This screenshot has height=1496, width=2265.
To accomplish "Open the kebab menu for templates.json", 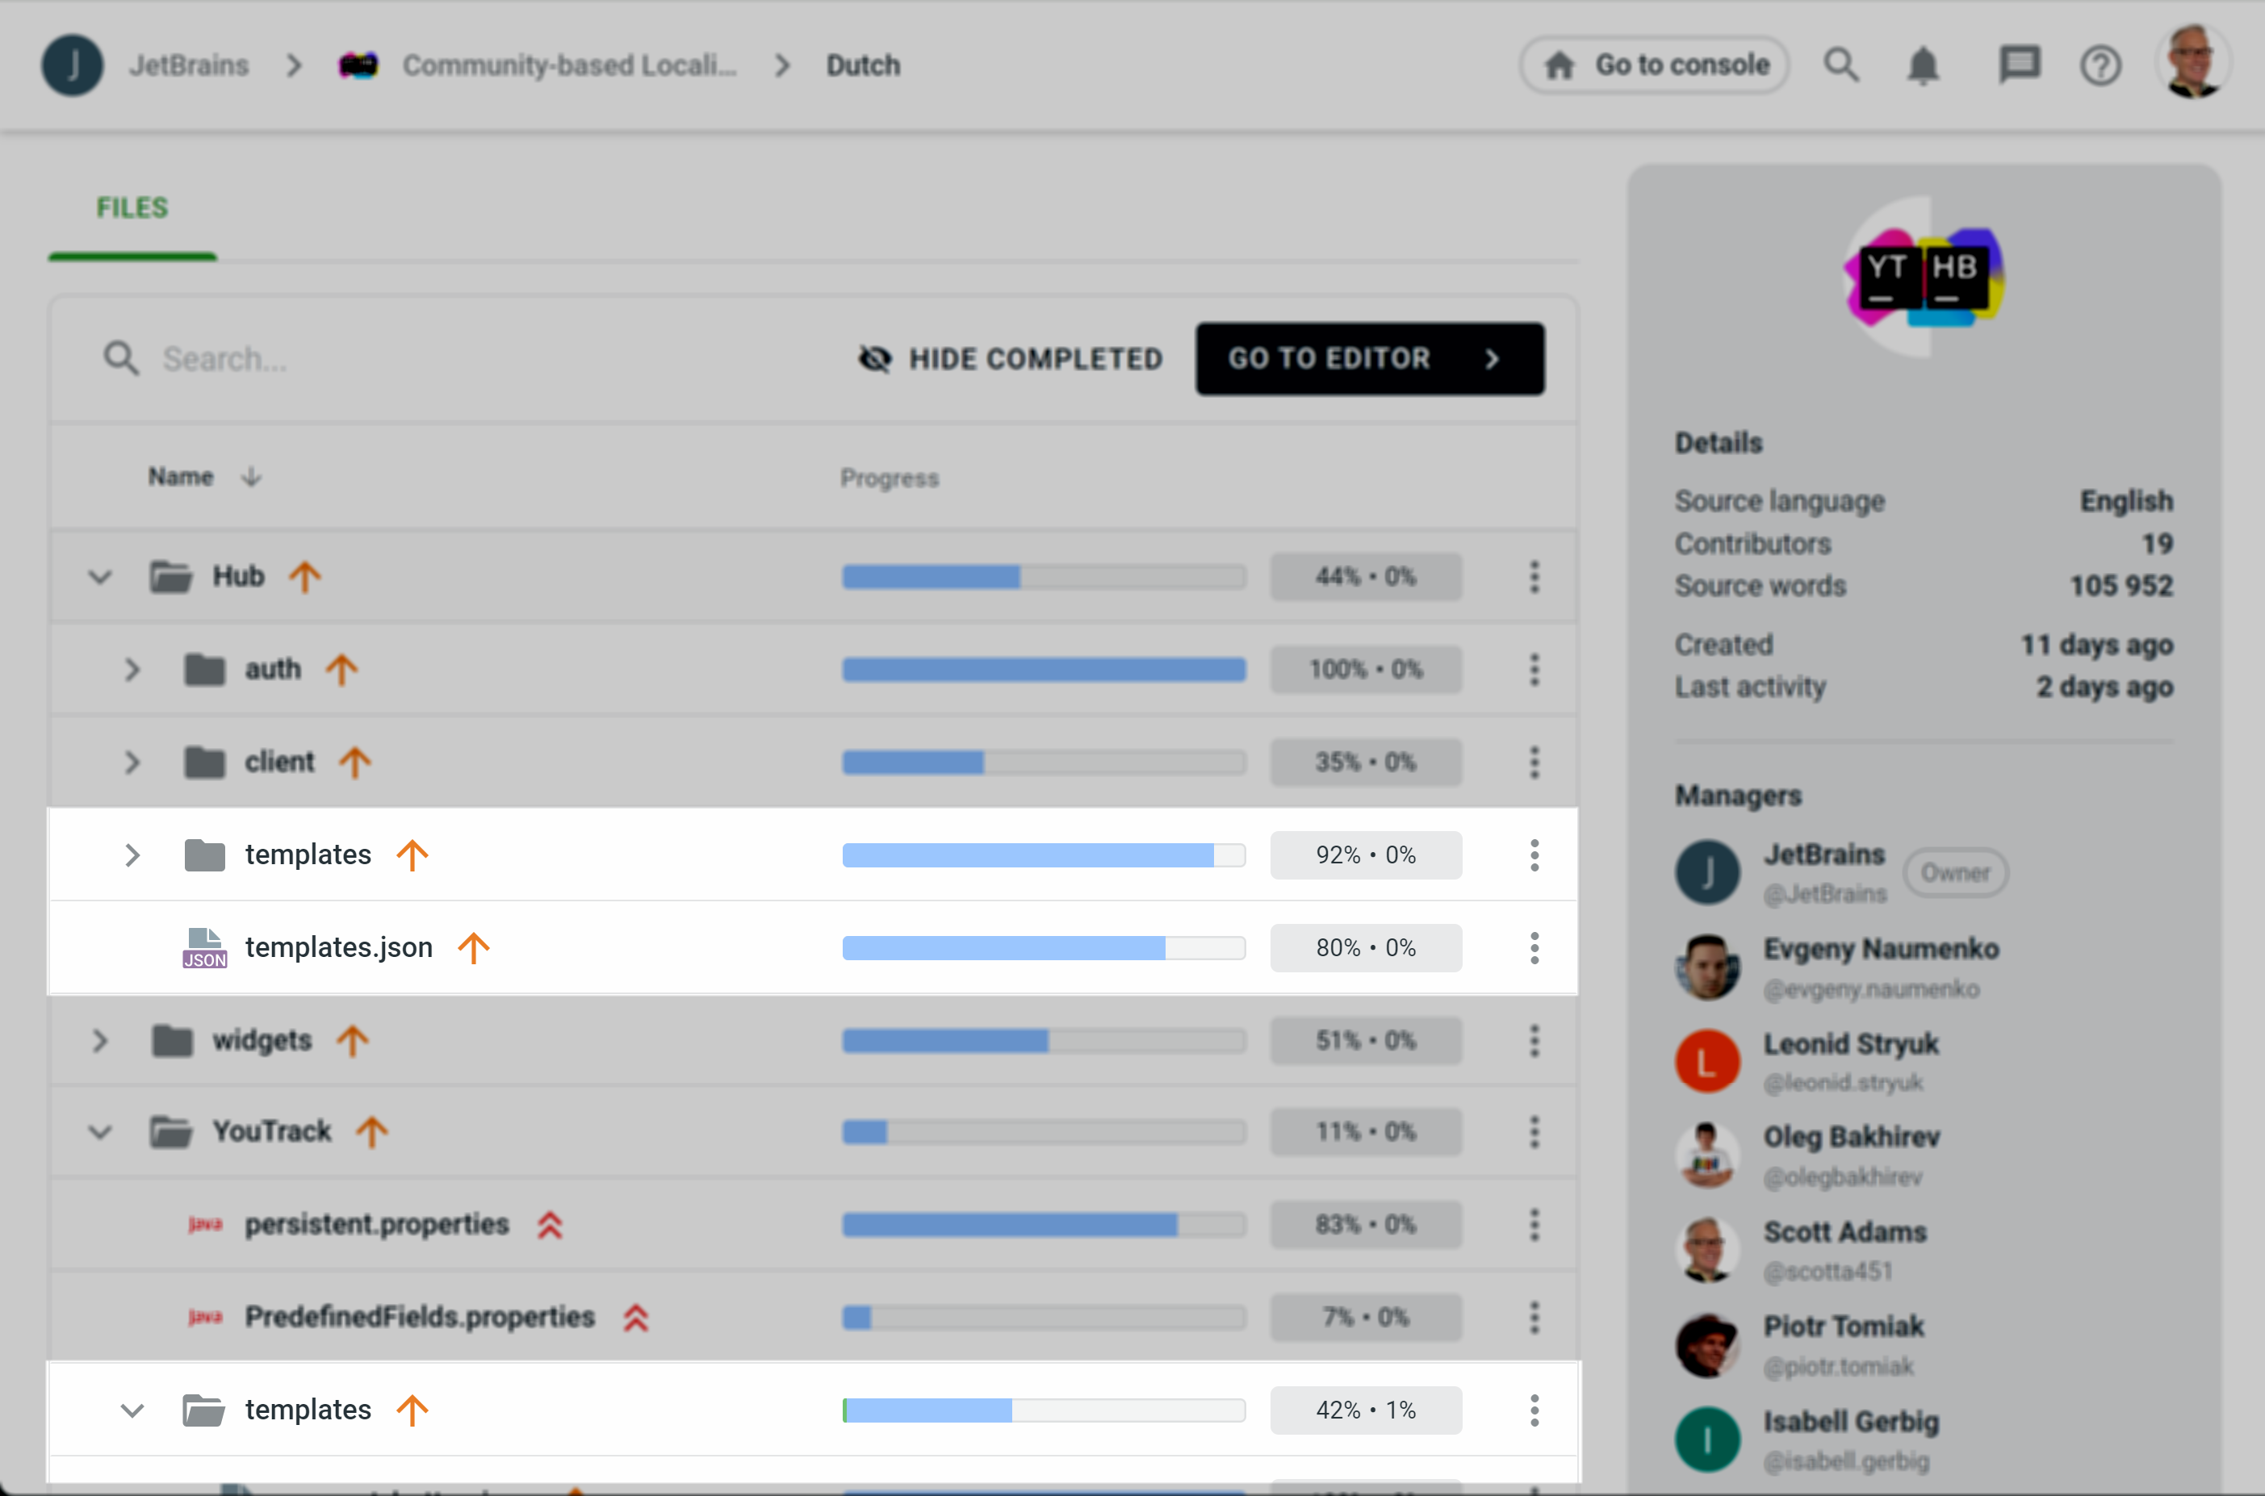I will click(1534, 947).
